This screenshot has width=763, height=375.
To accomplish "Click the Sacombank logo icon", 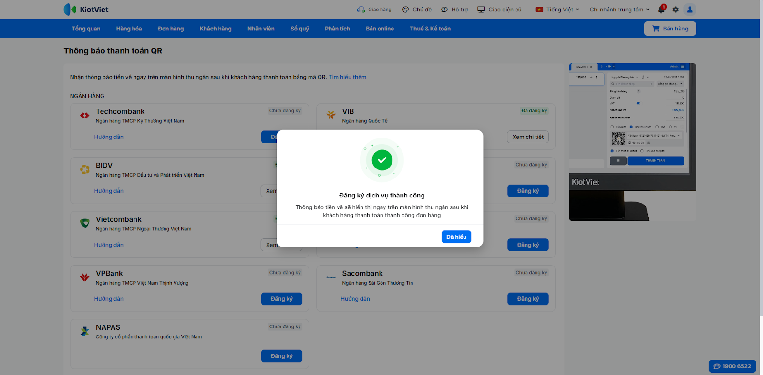I will point(331,277).
